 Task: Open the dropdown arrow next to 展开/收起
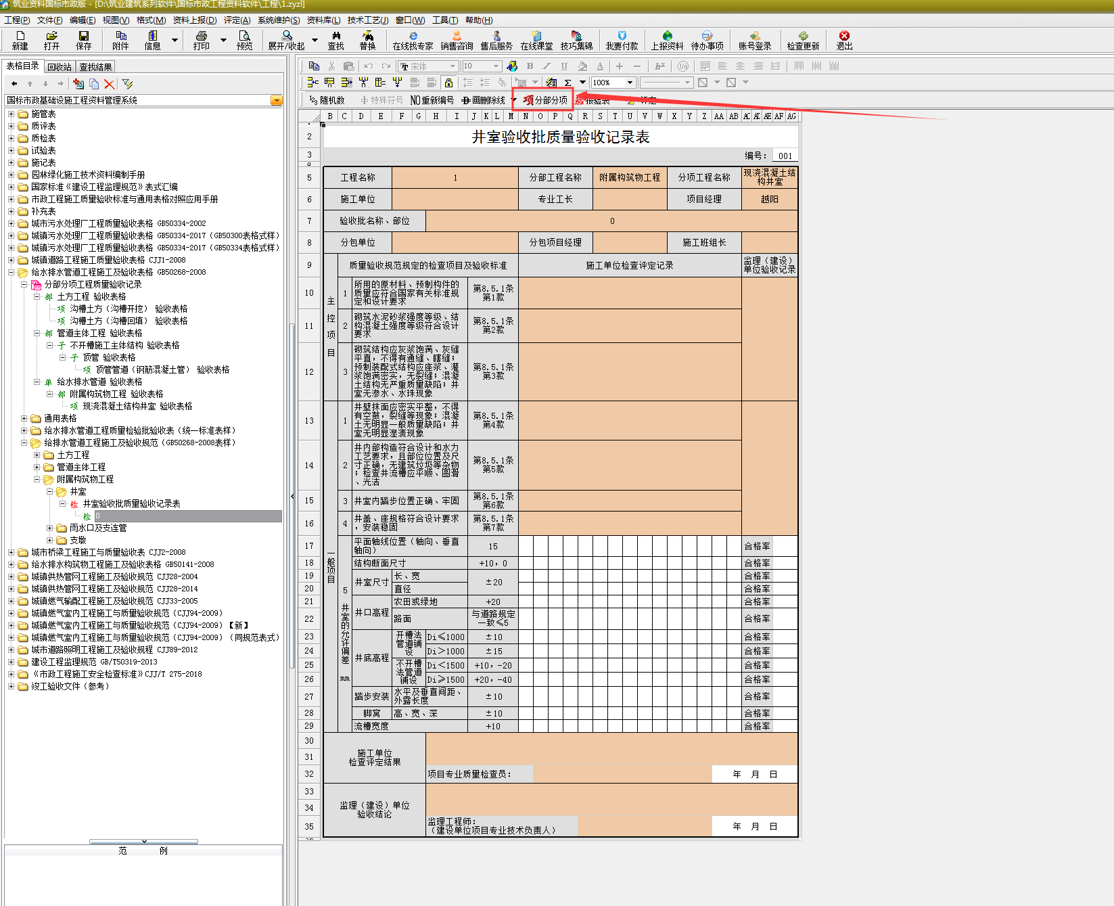coord(315,40)
